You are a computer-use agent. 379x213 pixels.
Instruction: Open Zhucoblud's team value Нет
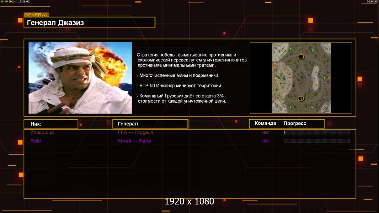(266, 132)
